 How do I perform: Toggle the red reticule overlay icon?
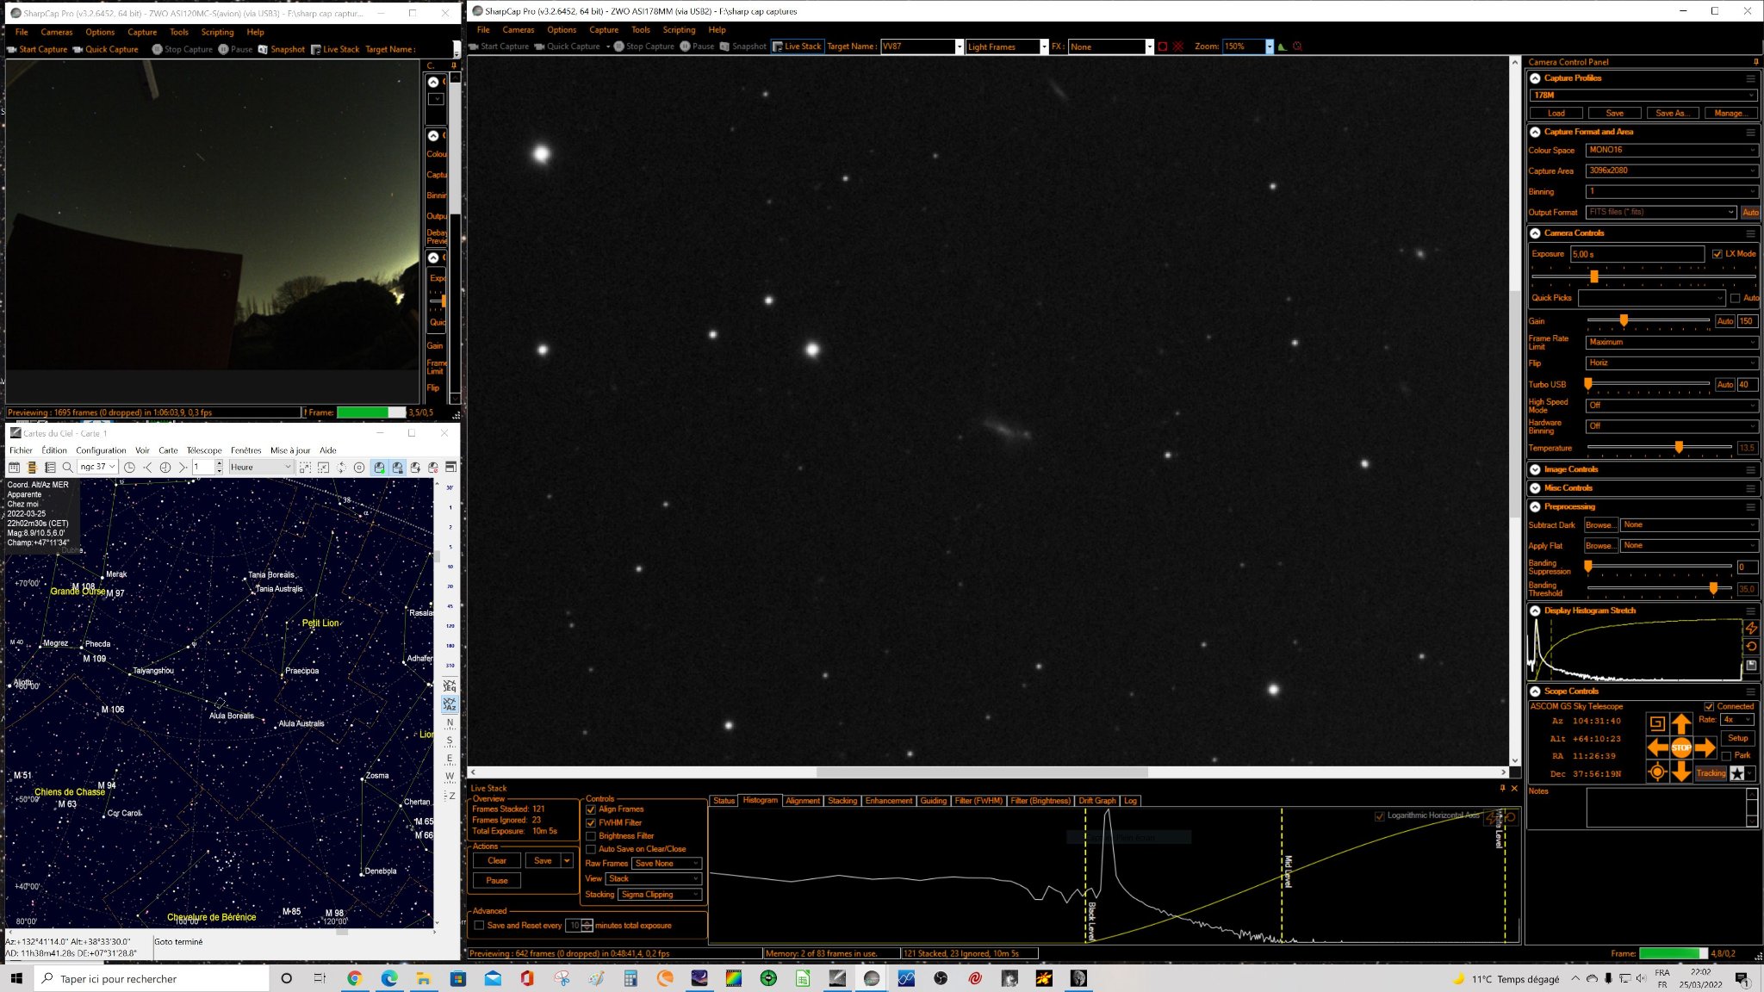[x=1178, y=46]
